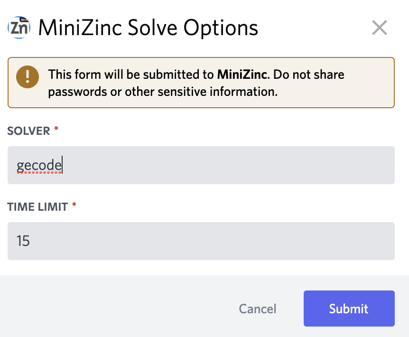
Task: Submit the solve options form
Action: [x=349, y=309]
